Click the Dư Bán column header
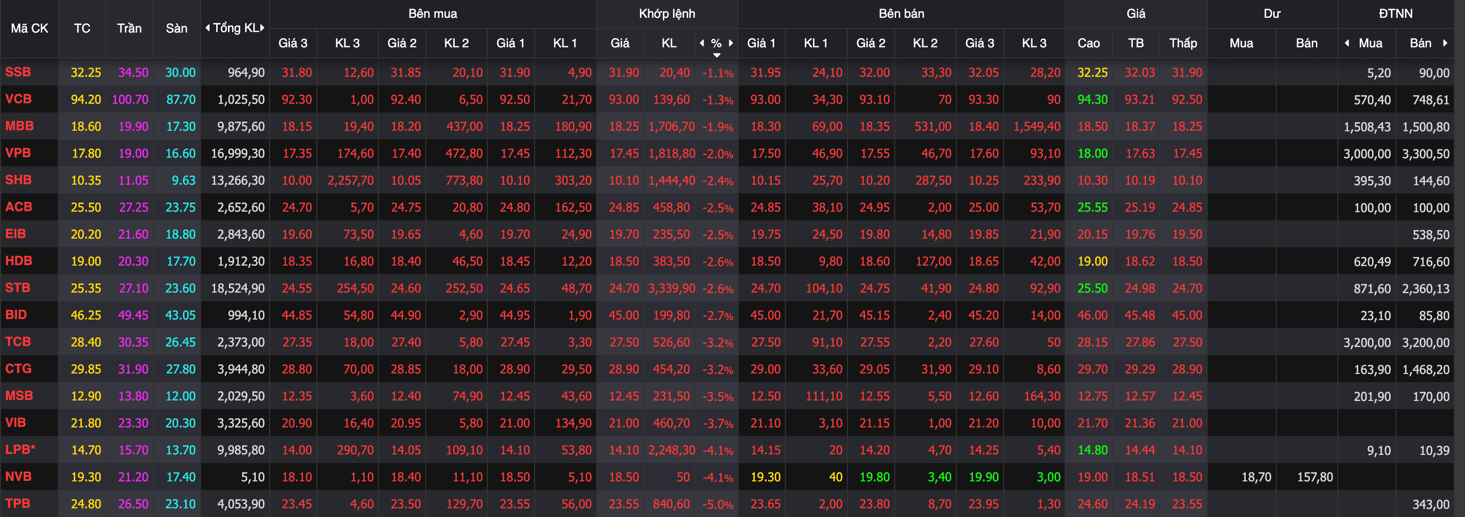The height and width of the screenshot is (517, 1465). pos(1306,43)
